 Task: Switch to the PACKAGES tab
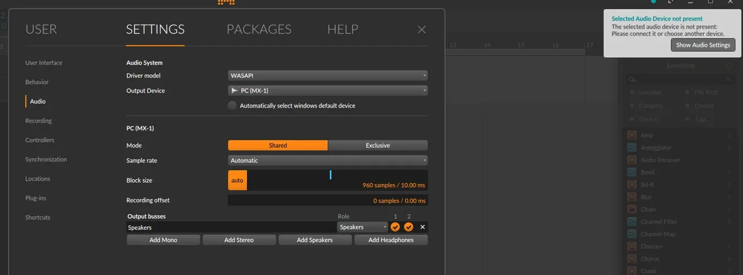click(x=259, y=30)
